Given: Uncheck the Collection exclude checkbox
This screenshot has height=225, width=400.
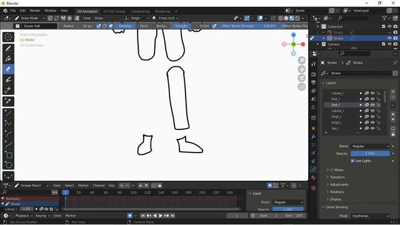Looking at the screenshot, I should tap(383, 26).
